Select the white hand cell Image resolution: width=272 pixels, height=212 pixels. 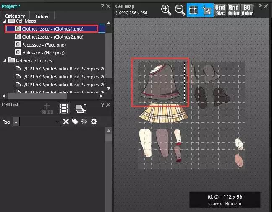point(239,144)
